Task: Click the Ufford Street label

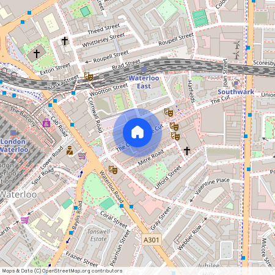Action: [167, 177]
